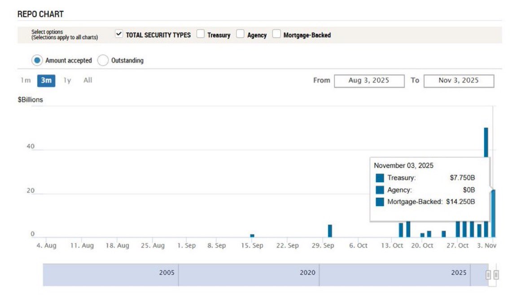517x296 pixels.
Task: Click the bar just after 29. Sep
Action: coord(330,231)
